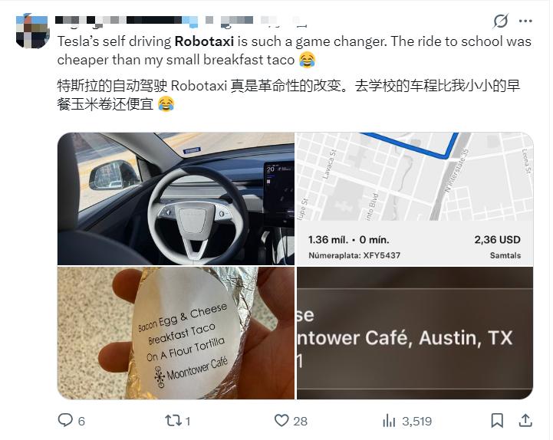Open the author's profile avatar
The width and height of the screenshot is (553, 440).
(32, 31)
